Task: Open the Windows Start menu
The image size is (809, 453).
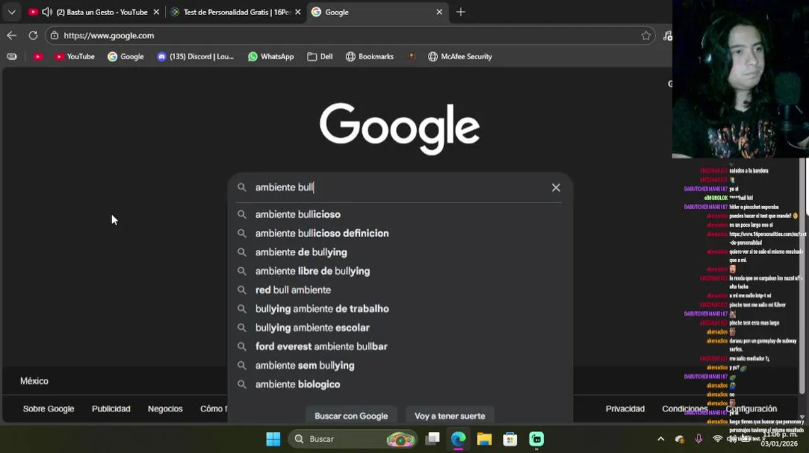Action: (x=273, y=439)
